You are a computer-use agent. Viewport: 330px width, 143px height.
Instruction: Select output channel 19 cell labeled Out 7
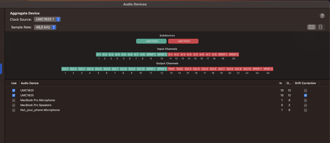click(222, 69)
